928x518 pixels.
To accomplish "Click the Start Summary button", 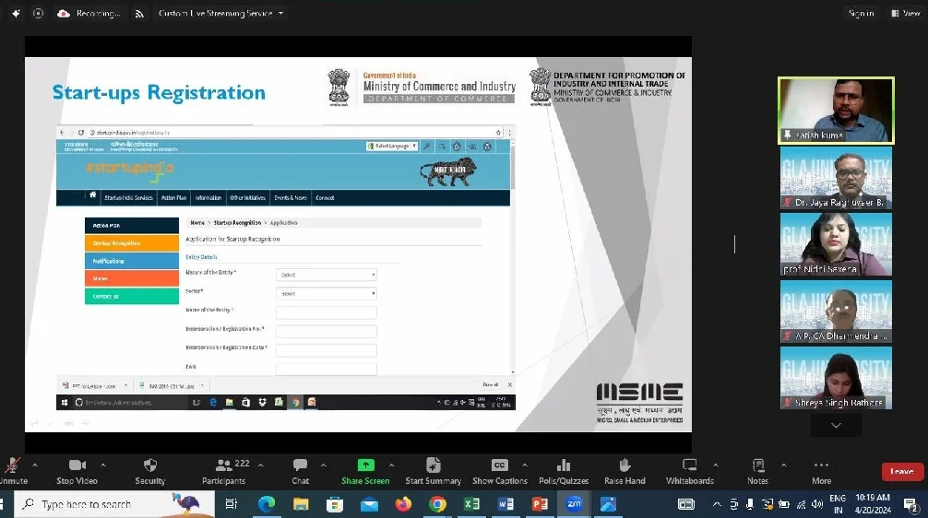I will click(x=433, y=465).
